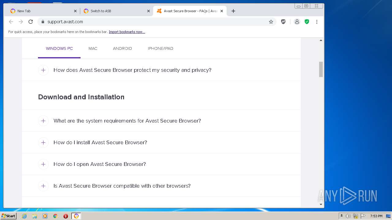Open Google Chrome from the taskbar
Image resolution: width=392 pixels, height=220 pixels.
click(55, 216)
